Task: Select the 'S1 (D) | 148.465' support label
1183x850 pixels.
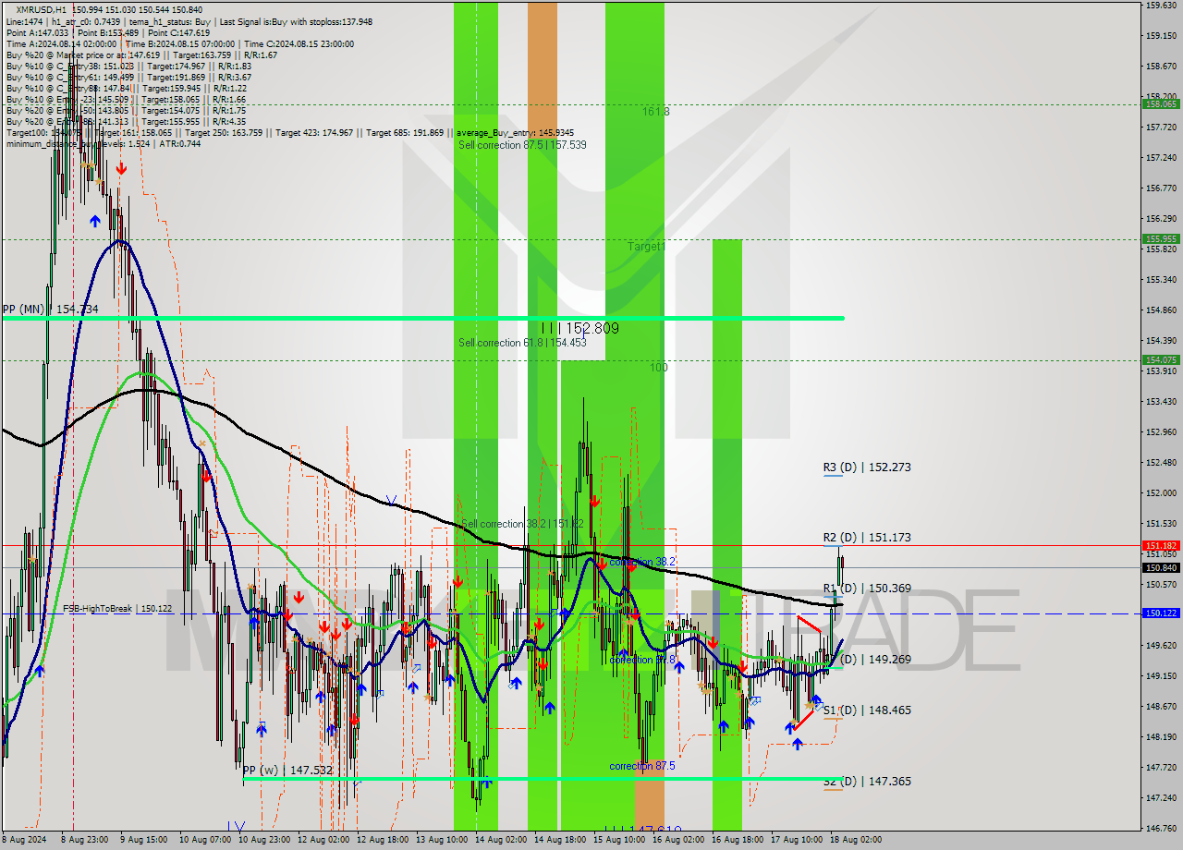Action: [x=867, y=710]
